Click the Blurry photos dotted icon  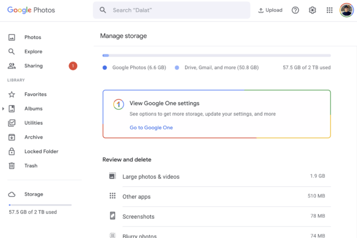(113, 235)
